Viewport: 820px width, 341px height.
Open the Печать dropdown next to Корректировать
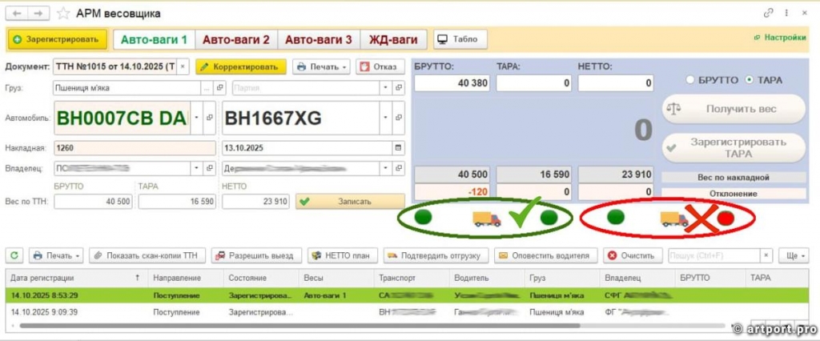tap(322, 67)
